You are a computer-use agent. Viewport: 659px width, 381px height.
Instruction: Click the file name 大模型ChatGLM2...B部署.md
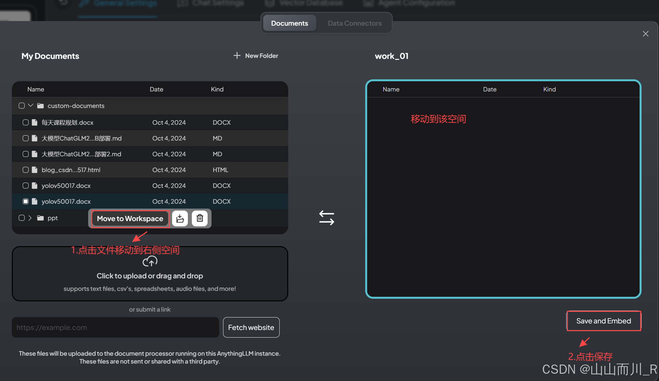[82, 139]
